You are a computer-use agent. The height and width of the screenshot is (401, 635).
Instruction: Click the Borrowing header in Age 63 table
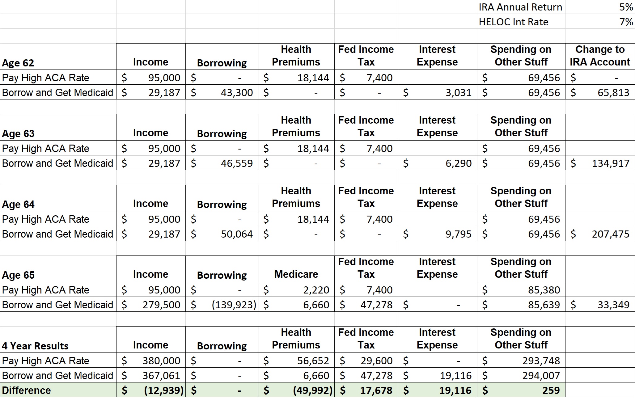(x=221, y=133)
